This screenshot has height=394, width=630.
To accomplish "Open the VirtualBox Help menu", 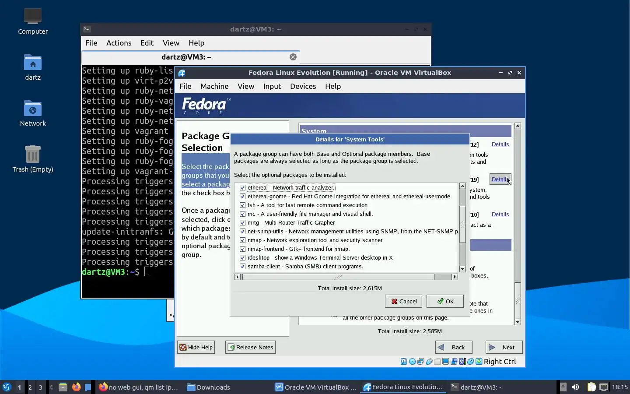I will 333,86.
